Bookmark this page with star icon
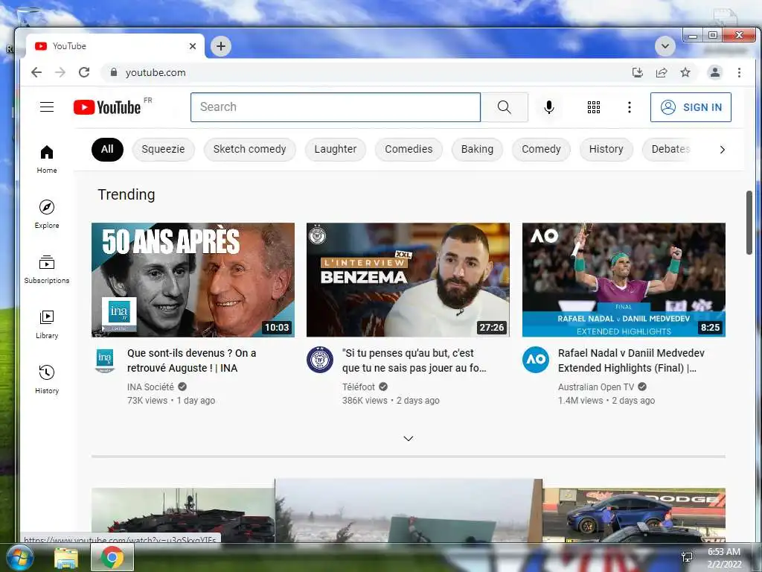This screenshot has height=572, width=762. pyautogui.click(x=685, y=72)
